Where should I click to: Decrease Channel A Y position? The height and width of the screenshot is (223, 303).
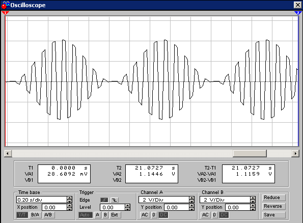click(x=191, y=209)
